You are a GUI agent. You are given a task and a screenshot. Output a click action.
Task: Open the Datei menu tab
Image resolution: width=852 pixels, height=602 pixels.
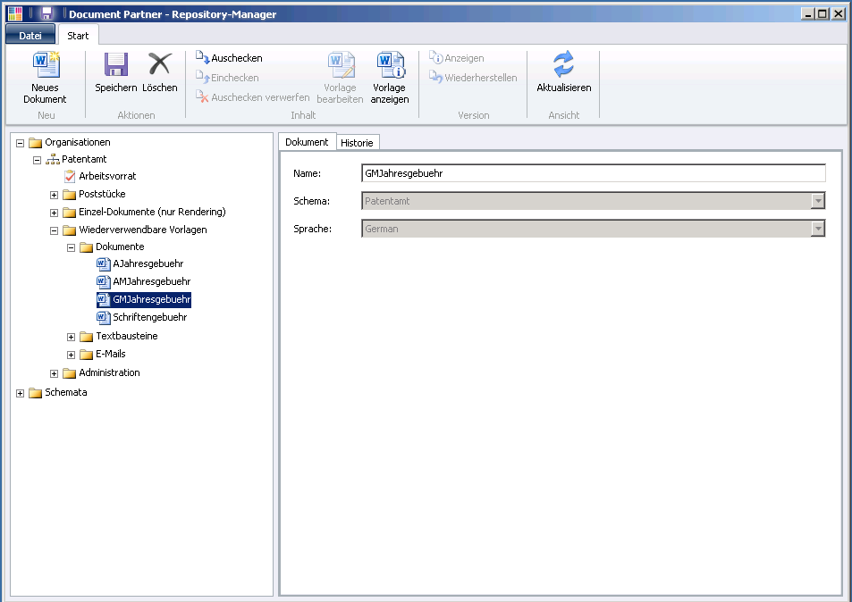pyautogui.click(x=30, y=34)
